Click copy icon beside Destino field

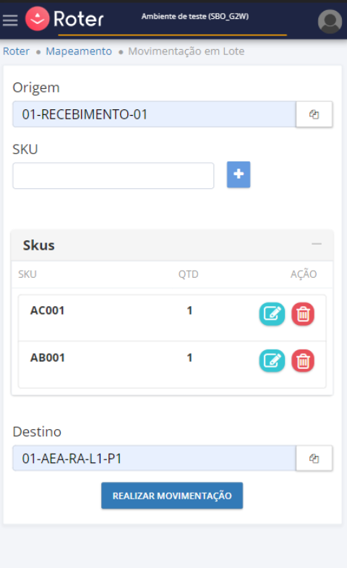[314, 459]
